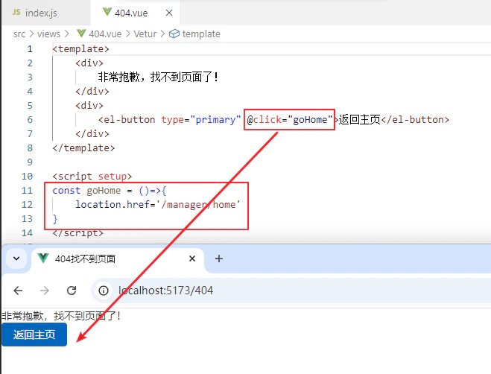Open the src breadcrumb segment
Screen dimensions: 491x374
[x=19, y=34]
